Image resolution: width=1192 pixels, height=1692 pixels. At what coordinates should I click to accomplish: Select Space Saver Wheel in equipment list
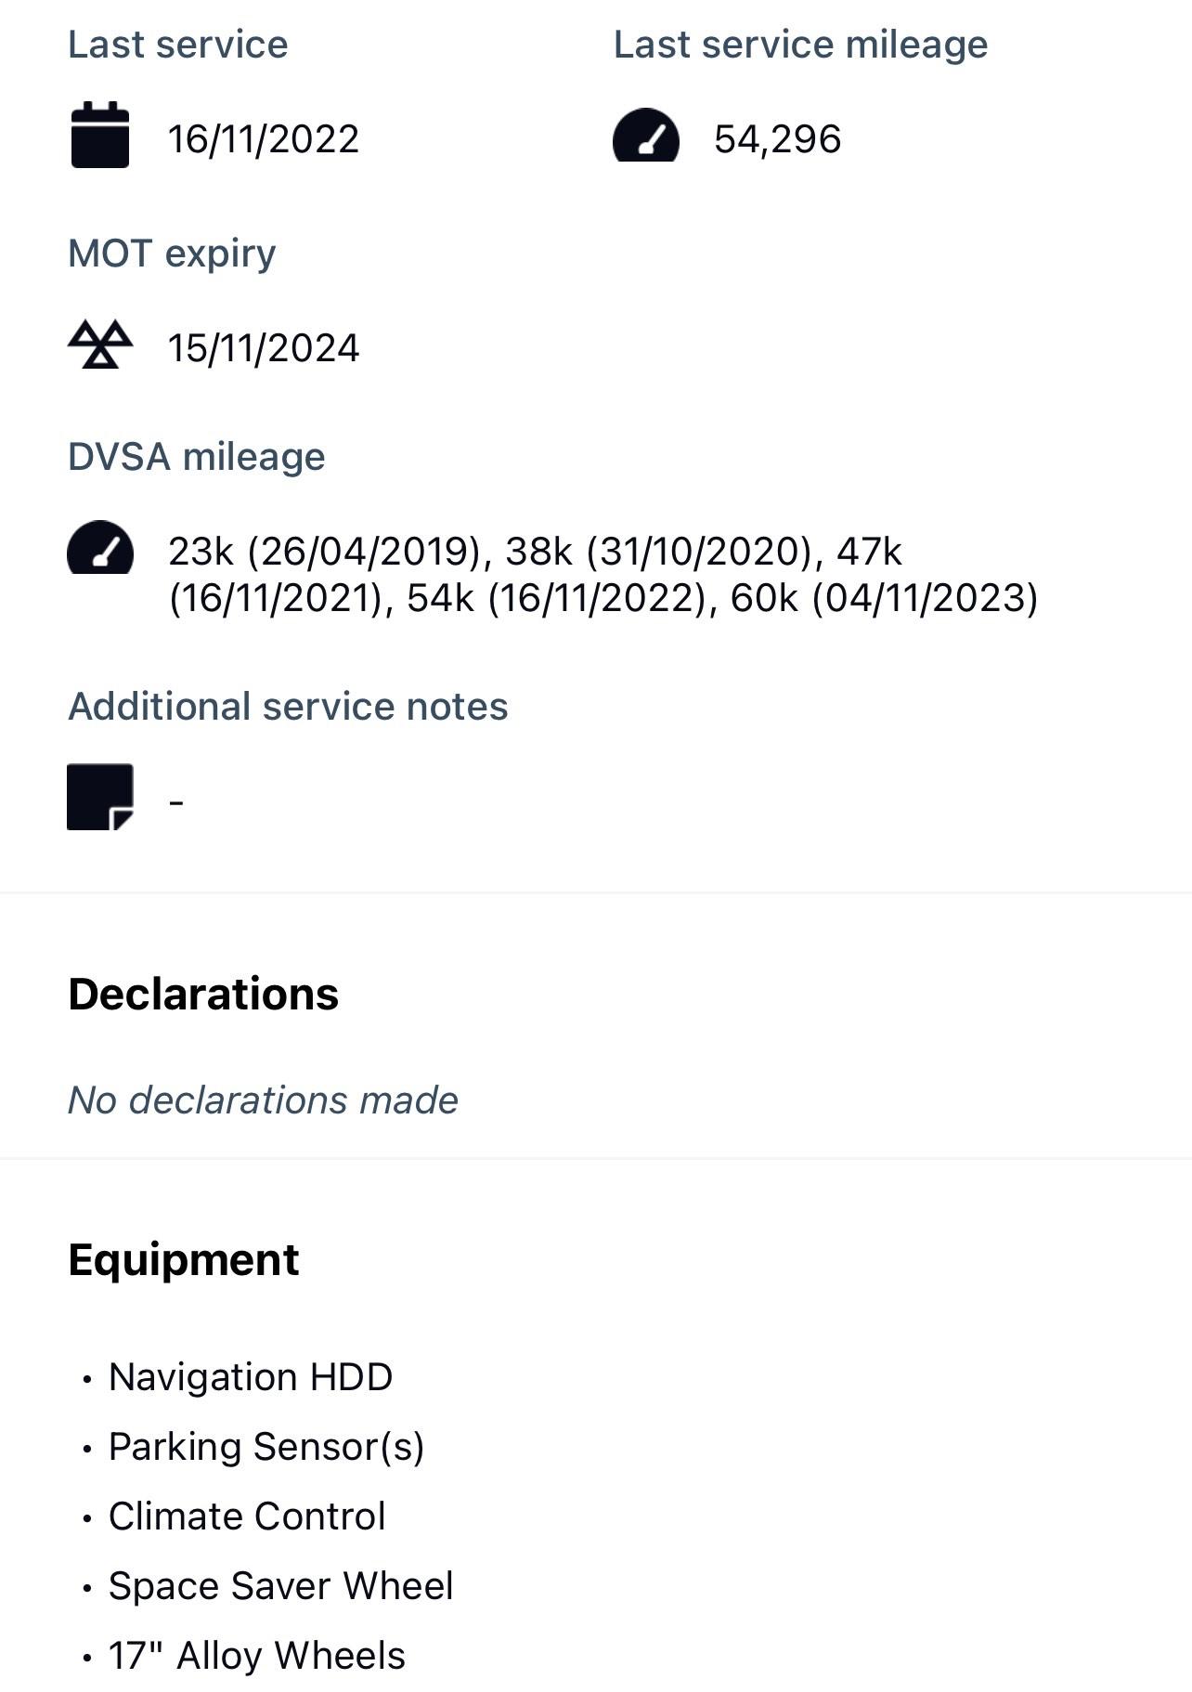point(280,1586)
